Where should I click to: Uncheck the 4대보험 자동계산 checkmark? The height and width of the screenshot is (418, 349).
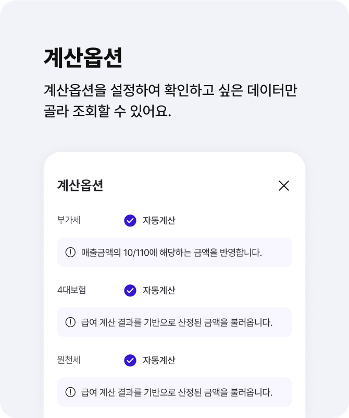(130, 291)
